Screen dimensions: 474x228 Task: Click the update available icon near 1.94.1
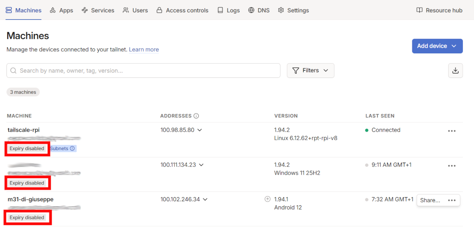pyautogui.click(x=267, y=199)
